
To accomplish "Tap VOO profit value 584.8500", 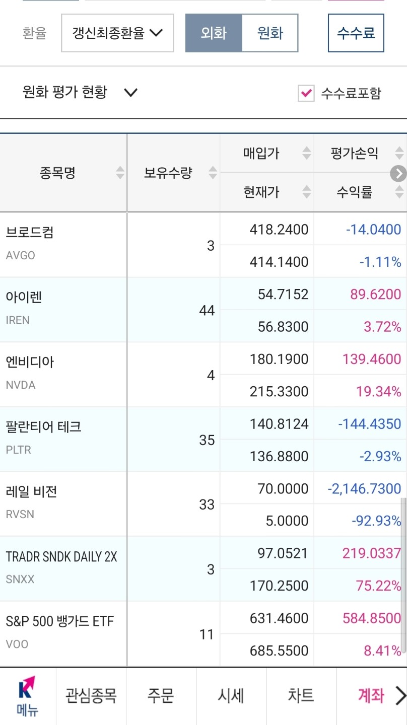I will click(x=372, y=619).
